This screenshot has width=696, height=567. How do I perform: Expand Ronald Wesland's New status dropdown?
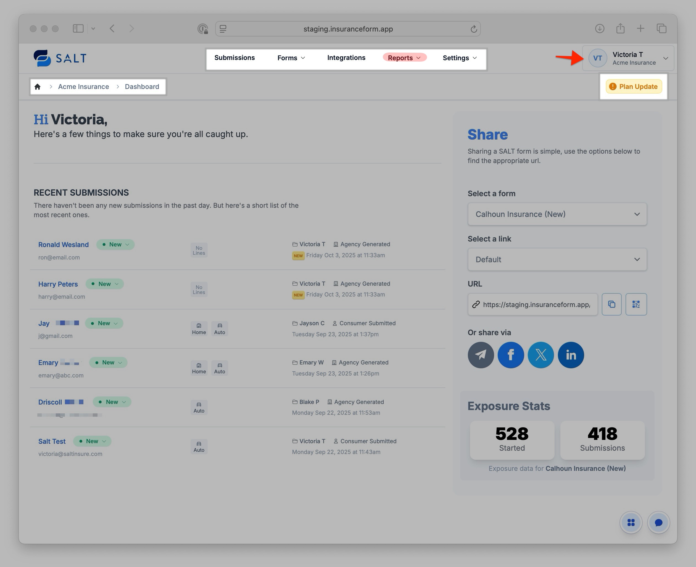click(x=115, y=245)
